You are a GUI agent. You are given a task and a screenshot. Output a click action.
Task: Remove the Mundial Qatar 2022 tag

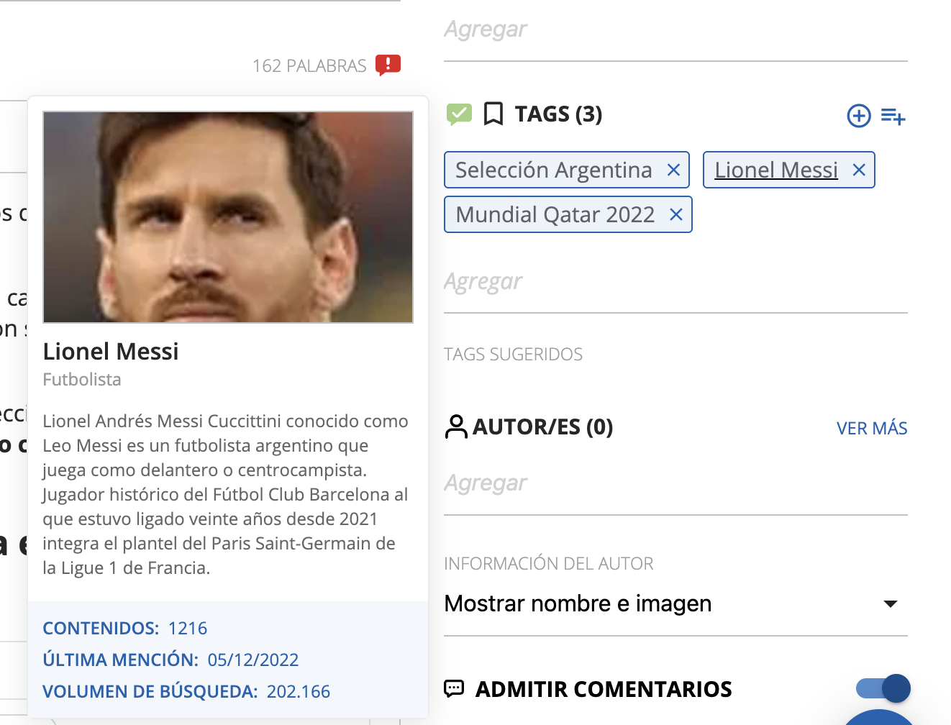(x=675, y=215)
